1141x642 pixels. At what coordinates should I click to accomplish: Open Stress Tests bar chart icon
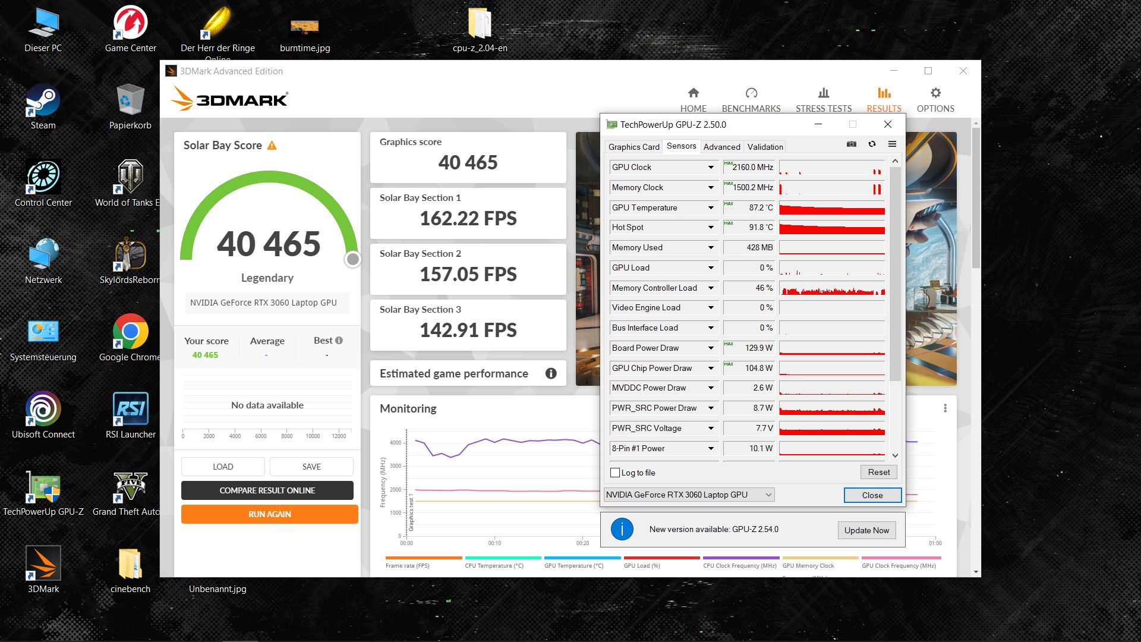click(x=823, y=93)
